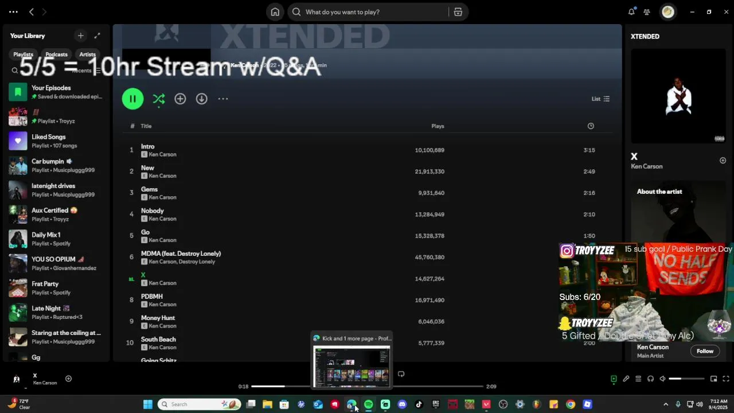The height and width of the screenshot is (413, 734).
Task: Open the List view dropdown
Action: point(600,99)
